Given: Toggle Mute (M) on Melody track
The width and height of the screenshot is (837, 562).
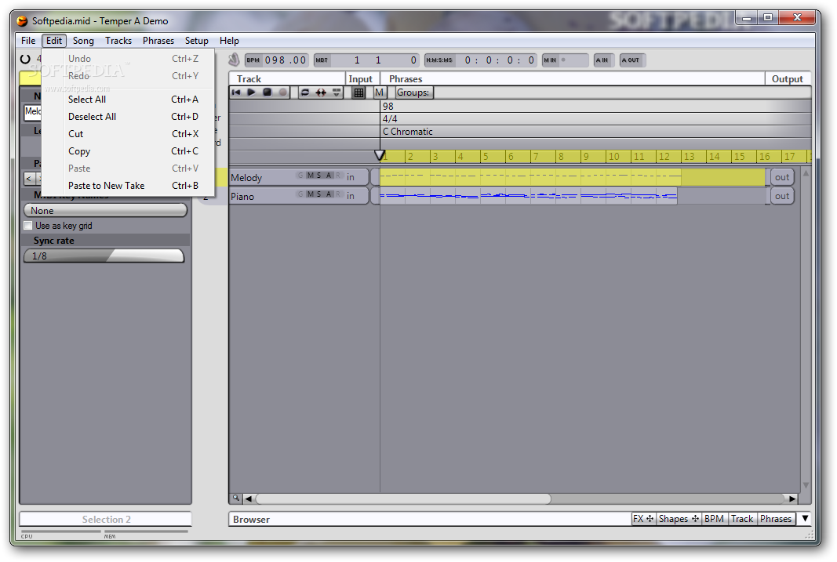Looking at the screenshot, I should (311, 176).
